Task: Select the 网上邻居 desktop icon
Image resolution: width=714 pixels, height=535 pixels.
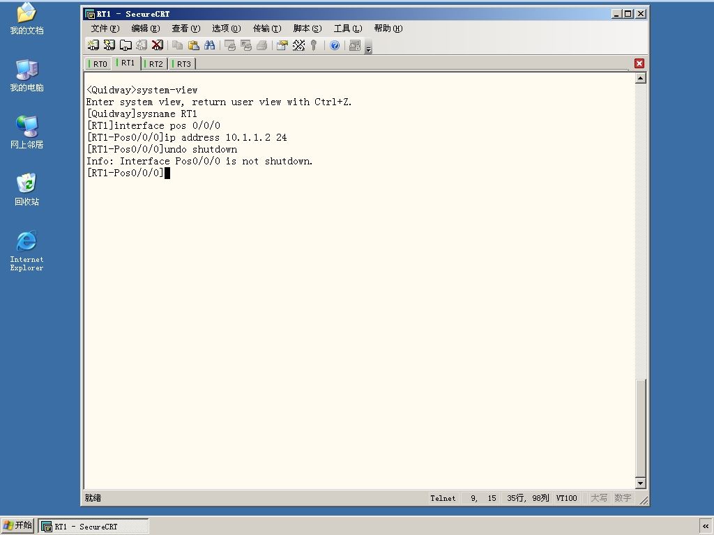Action: [27, 132]
